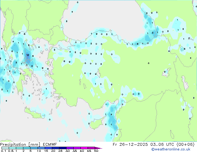
Task: Click the "35" legend scale label
Action: click(75, 151)
